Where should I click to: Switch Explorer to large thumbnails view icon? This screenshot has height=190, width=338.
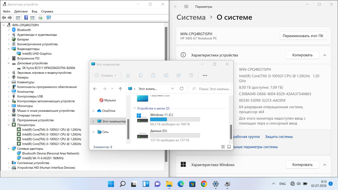click(229, 147)
